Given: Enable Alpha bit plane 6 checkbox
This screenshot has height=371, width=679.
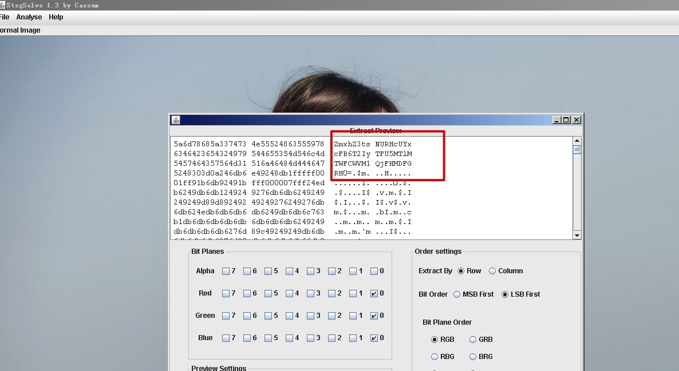Looking at the screenshot, I should [247, 271].
